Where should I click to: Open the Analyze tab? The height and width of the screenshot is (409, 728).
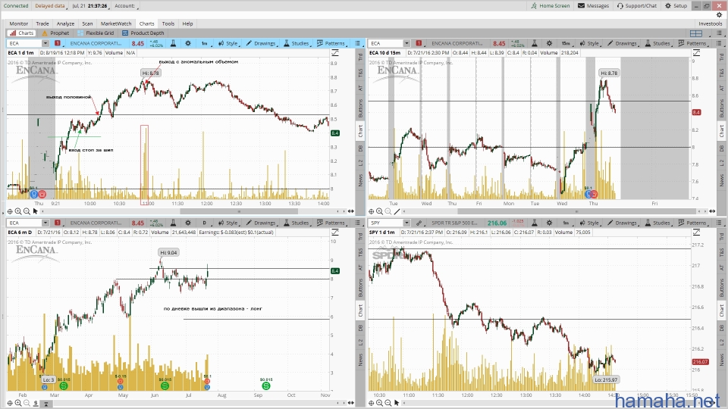click(x=65, y=23)
